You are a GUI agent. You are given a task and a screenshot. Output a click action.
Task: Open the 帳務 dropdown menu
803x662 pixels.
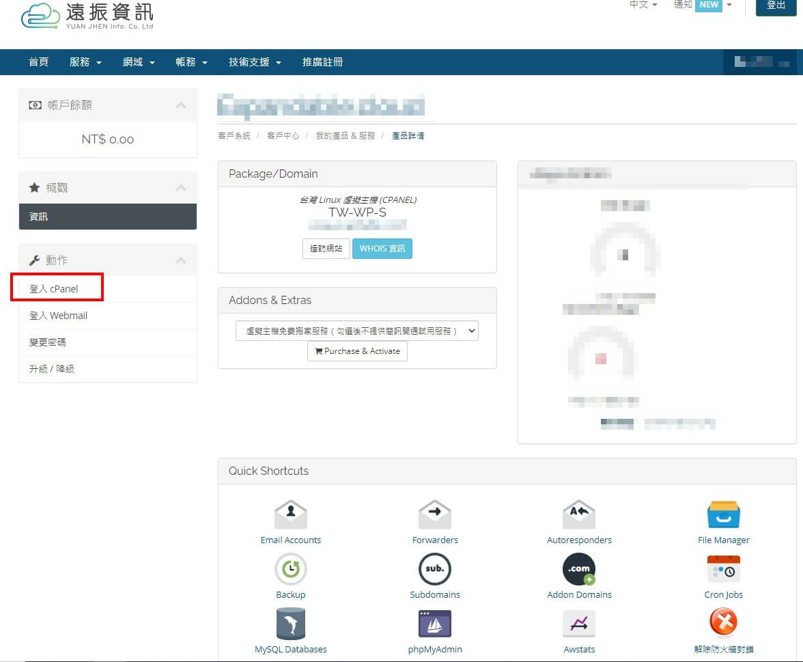(191, 62)
